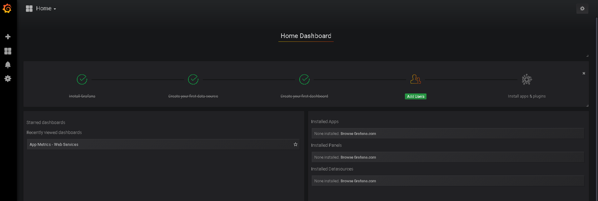Click Browse Grafana.com under Installed Panels
The image size is (598, 201).
coord(358,157)
